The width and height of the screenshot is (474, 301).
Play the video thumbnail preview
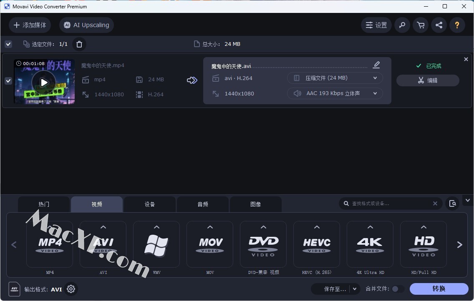[x=44, y=82]
